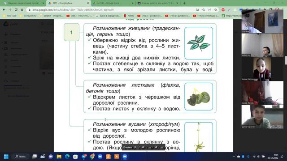Click the girl in red video in Zoom
This screenshot has height=161, width=287.
pos(262,69)
